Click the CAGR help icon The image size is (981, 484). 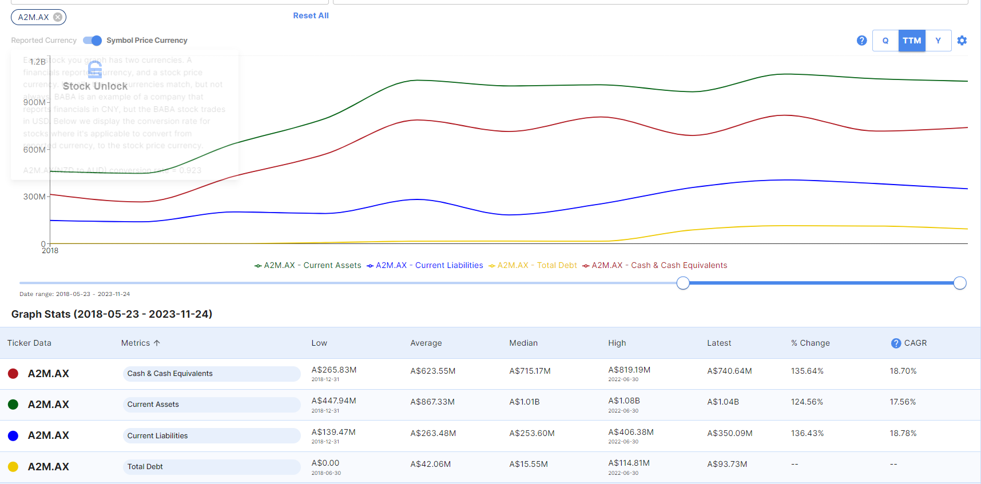(896, 343)
